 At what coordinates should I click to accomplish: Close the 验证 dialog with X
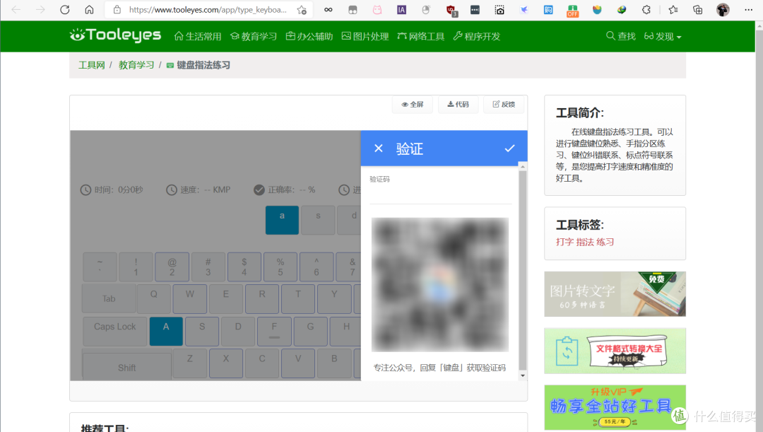[379, 148]
